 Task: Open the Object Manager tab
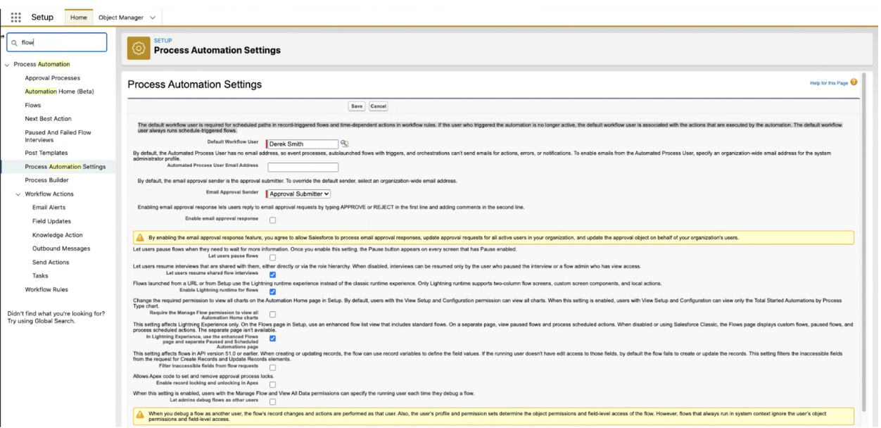[x=120, y=17]
